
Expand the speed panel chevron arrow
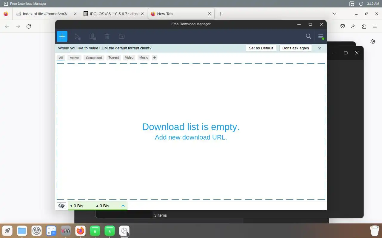[x=123, y=206]
